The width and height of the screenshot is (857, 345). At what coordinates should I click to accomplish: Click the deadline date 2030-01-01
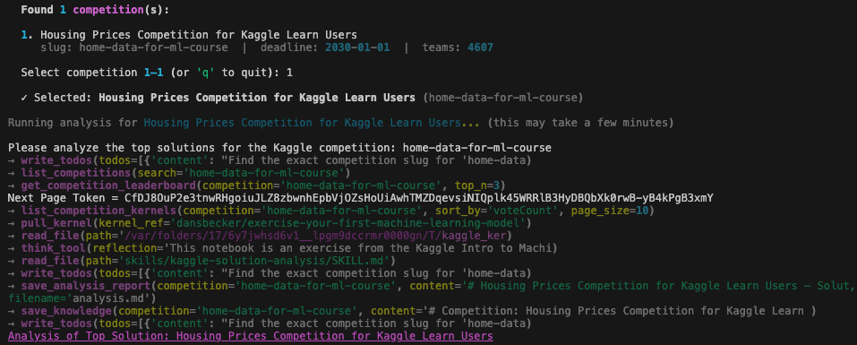pos(357,47)
